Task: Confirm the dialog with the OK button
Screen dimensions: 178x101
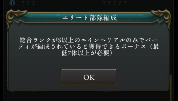Action: 89,77
